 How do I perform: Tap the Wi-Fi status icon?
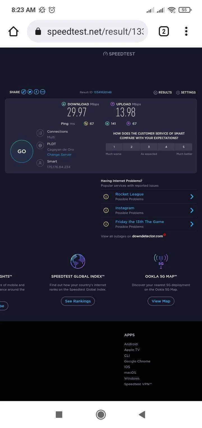172,10
